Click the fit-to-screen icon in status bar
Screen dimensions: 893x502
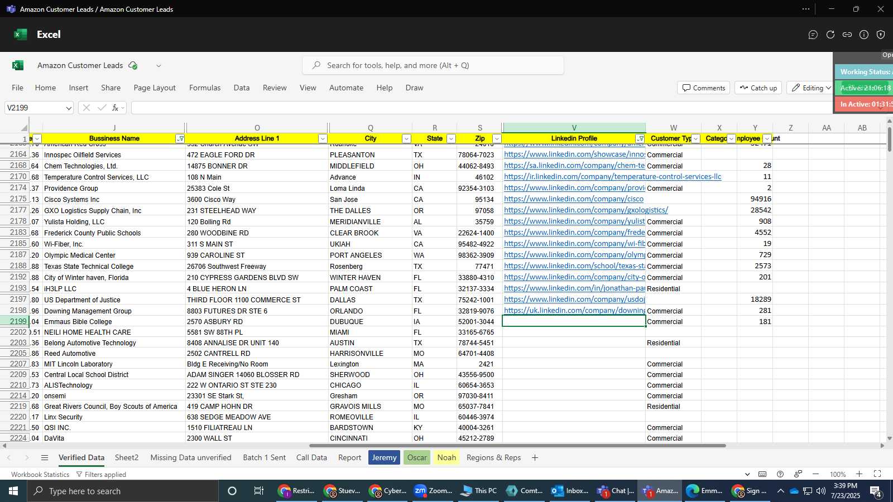(x=877, y=474)
